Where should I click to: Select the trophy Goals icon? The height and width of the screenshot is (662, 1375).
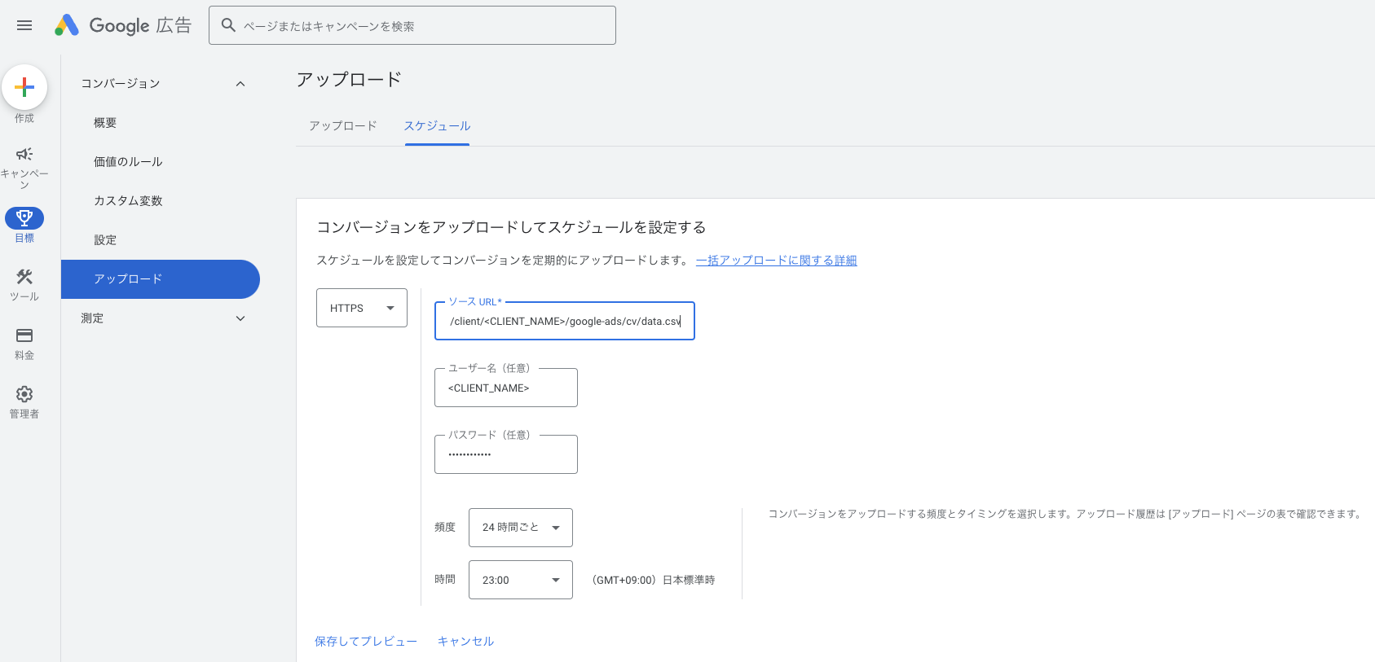24,217
